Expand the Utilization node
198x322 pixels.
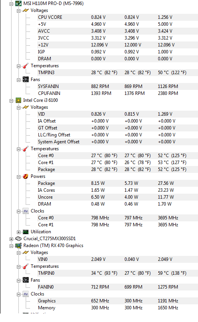coord(19,232)
